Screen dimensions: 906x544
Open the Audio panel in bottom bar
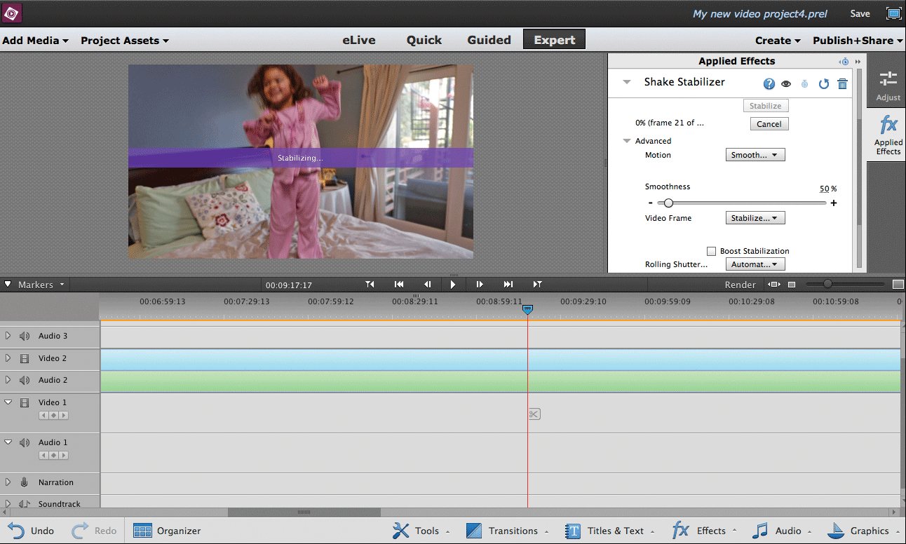[781, 531]
